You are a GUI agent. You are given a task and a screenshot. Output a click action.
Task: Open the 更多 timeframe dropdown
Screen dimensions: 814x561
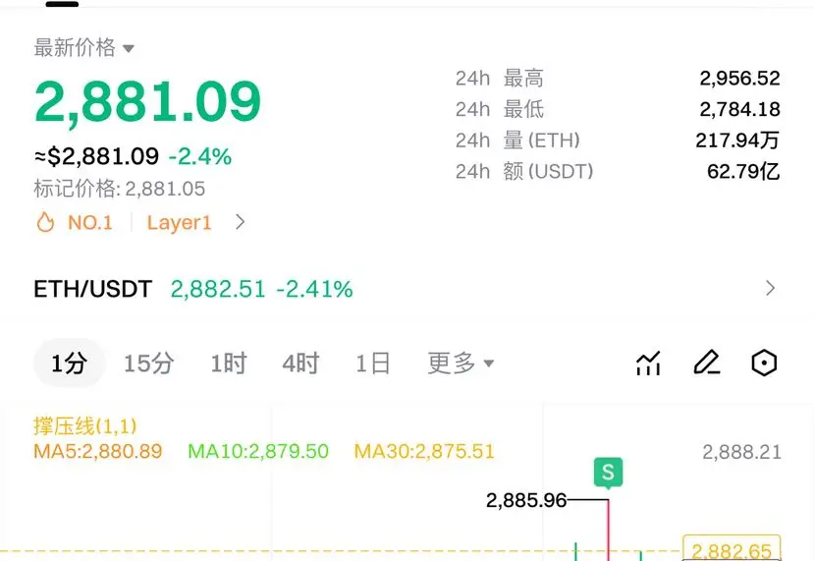coord(461,363)
